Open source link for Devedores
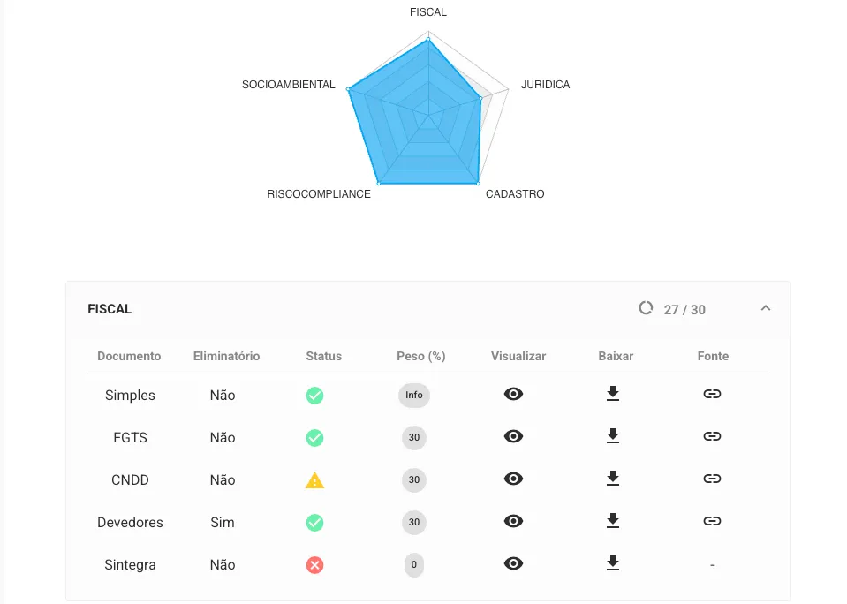The image size is (847, 604). [x=712, y=521]
